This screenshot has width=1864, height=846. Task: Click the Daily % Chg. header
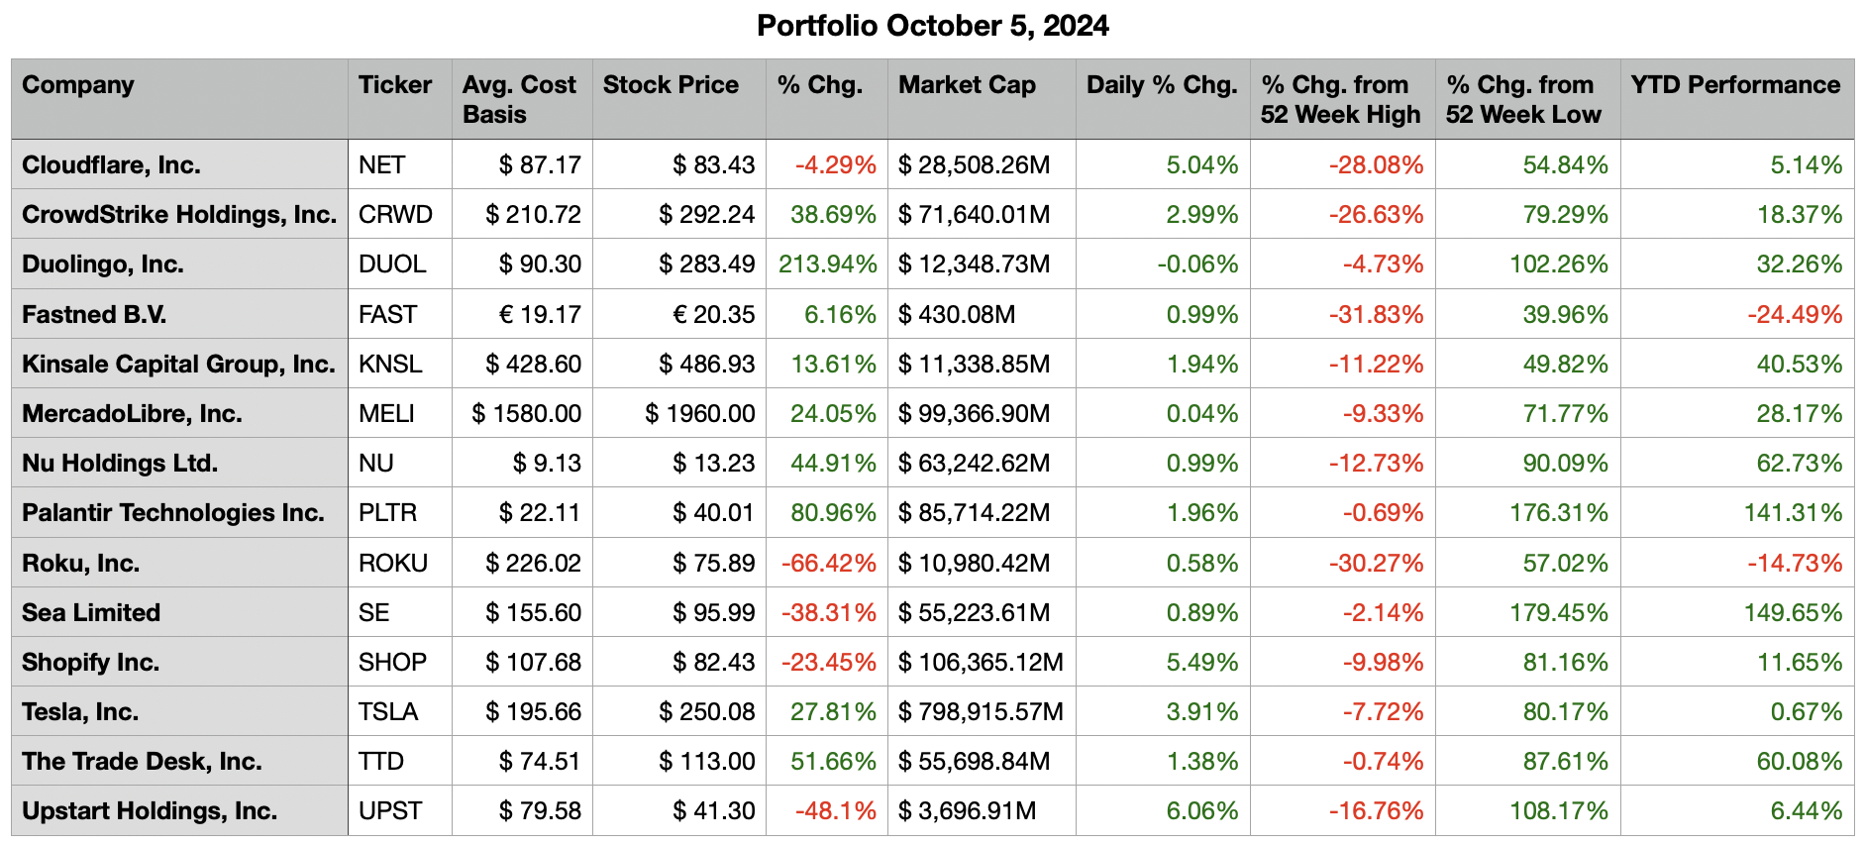[x=1162, y=85]
